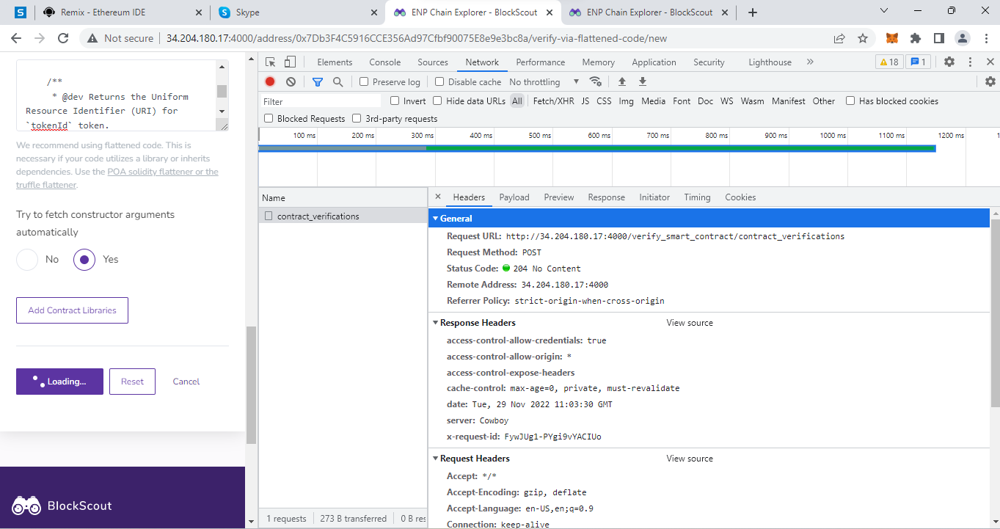Click the network search magnifier icon

(x=337, y=81)
